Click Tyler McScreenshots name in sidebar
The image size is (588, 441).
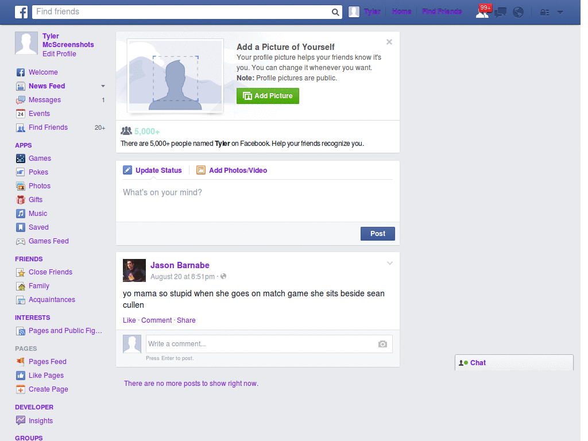coord(68,41)
